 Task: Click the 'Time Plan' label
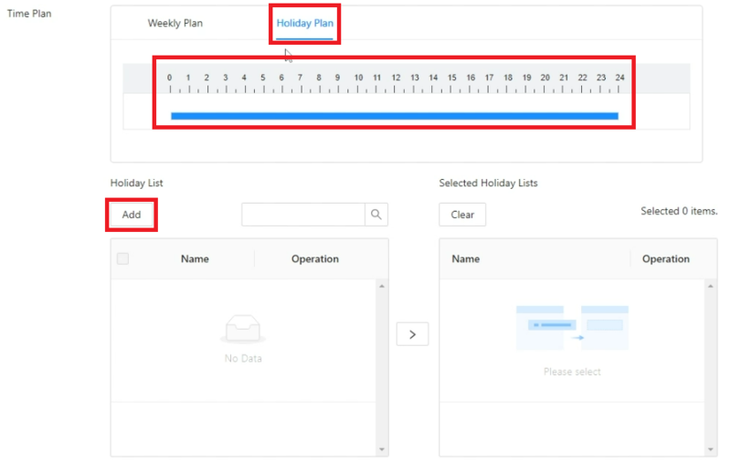[29, 14]
